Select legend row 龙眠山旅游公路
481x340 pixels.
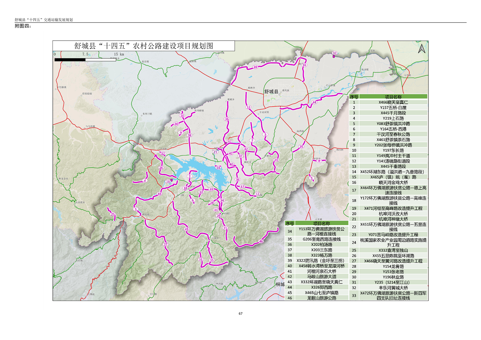coord(316,298)
